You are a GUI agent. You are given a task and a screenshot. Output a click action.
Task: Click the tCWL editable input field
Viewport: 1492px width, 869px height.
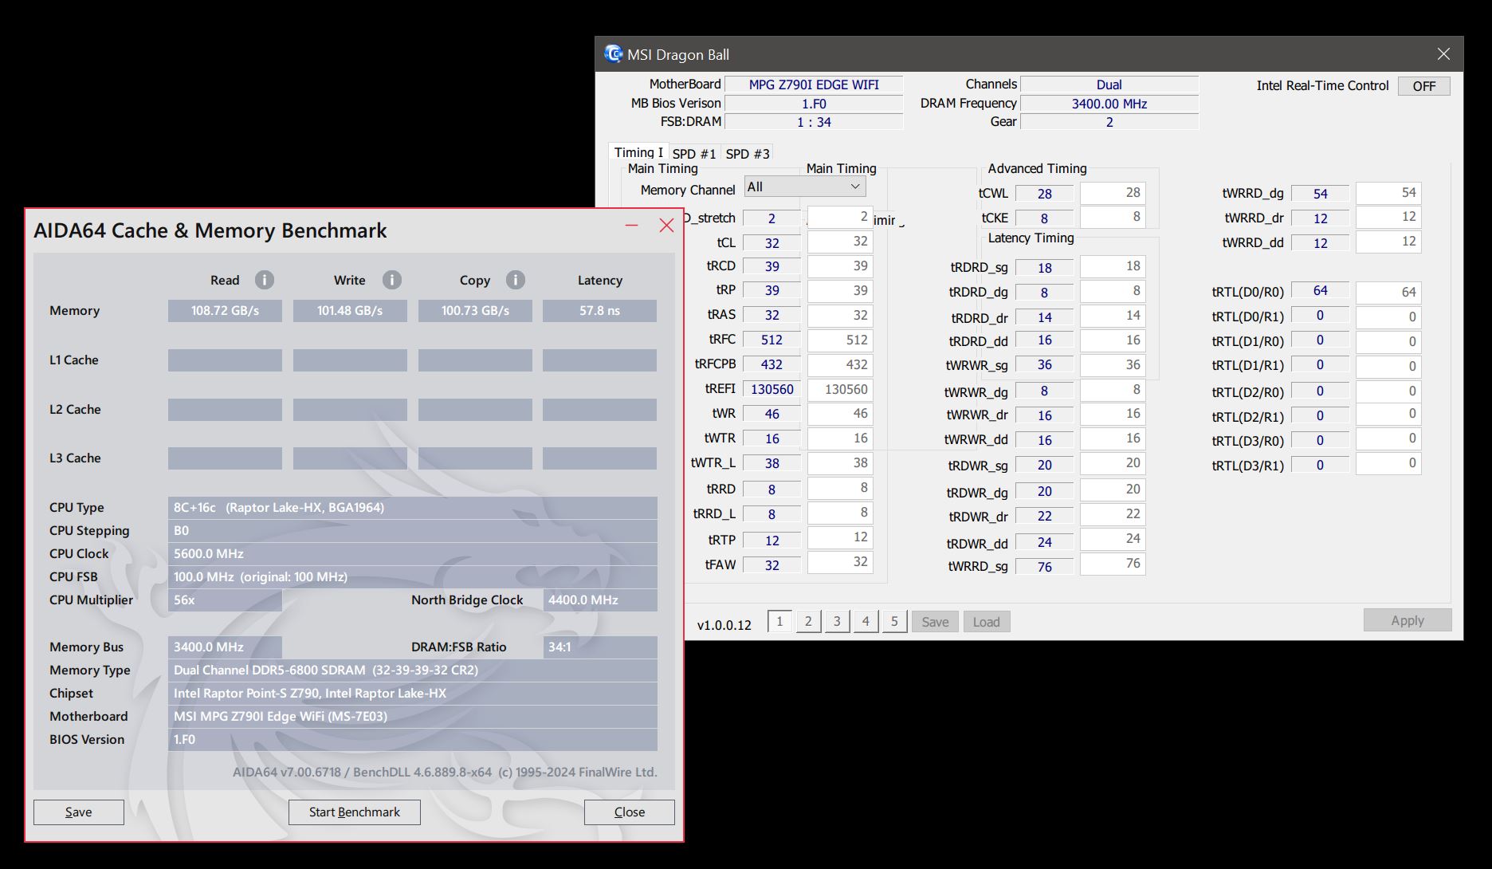[1113, 193]
